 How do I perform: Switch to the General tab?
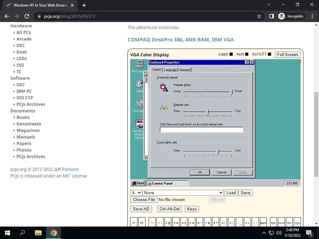pos(185,70)
